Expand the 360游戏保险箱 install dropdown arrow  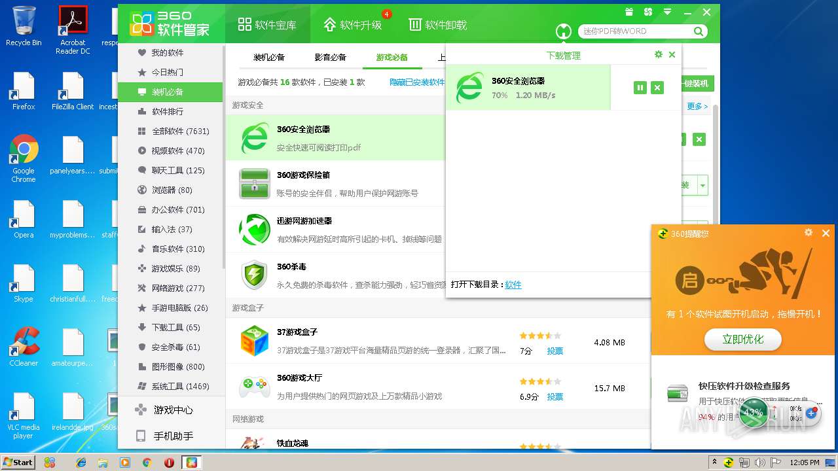[703, 186]
